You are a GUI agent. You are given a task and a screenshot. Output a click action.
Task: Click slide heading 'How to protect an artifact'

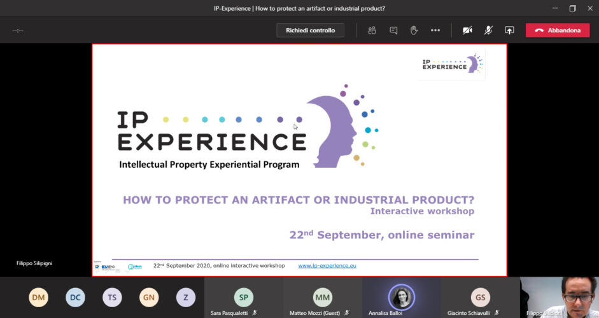299,200
